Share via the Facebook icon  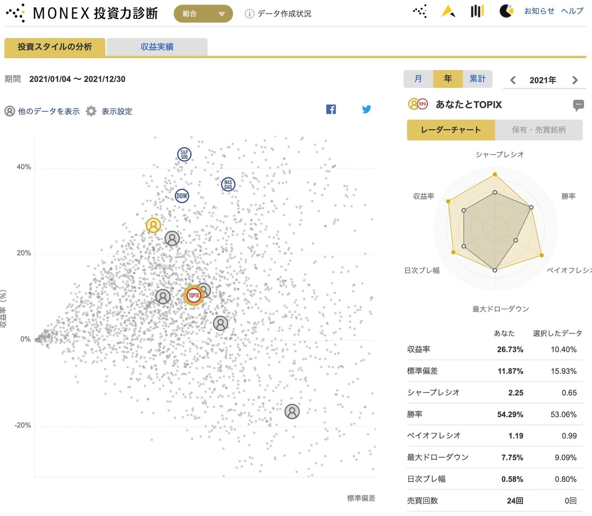[331, 109]
